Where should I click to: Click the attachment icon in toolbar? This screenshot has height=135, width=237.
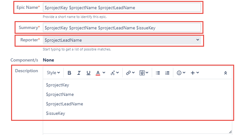coord(142,73)
